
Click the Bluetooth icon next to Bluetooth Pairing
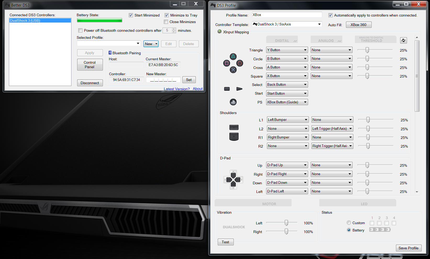click(x=110, y=53)
